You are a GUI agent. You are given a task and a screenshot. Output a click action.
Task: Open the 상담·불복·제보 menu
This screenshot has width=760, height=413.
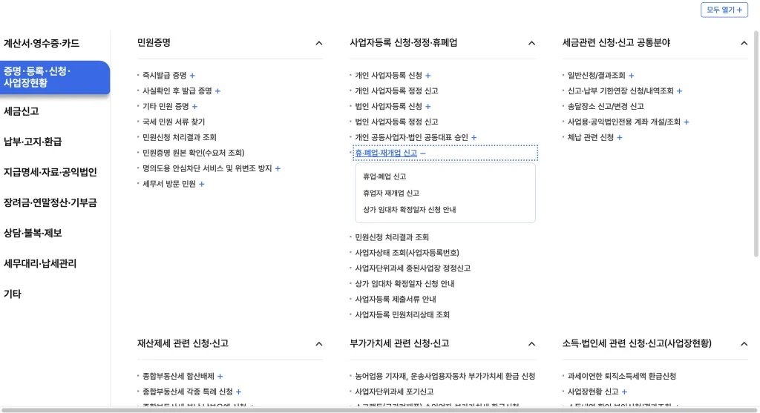[33, 233]
